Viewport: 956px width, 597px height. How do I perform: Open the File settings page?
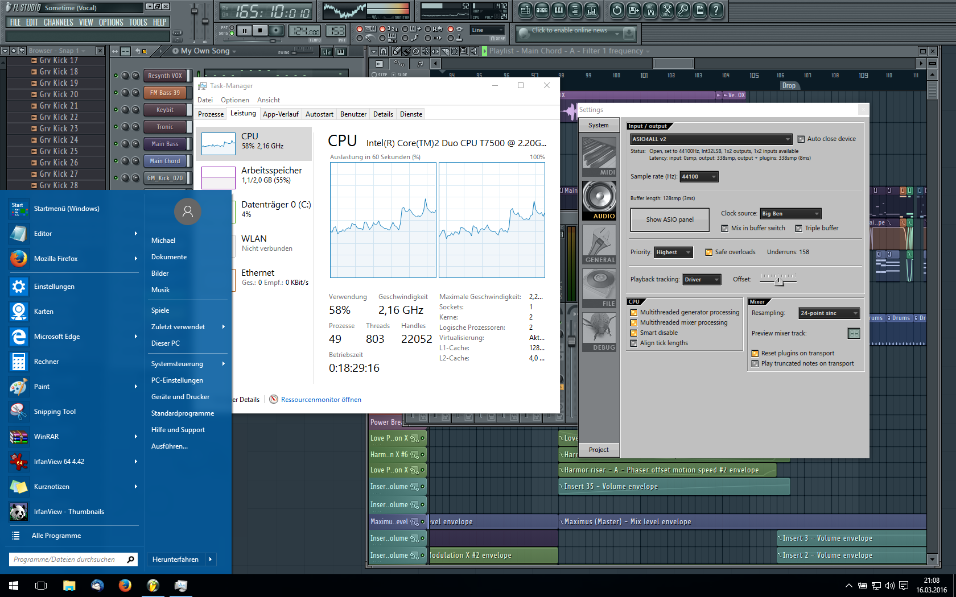coord(599,288)
